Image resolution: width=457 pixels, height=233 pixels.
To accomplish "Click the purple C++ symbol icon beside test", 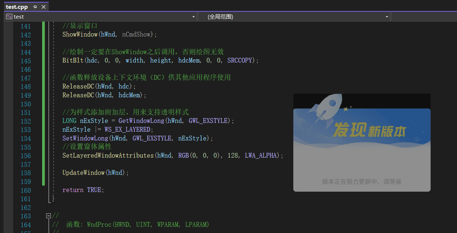I will point(8,16).
